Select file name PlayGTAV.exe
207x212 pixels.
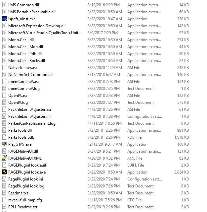click(20, 144)
